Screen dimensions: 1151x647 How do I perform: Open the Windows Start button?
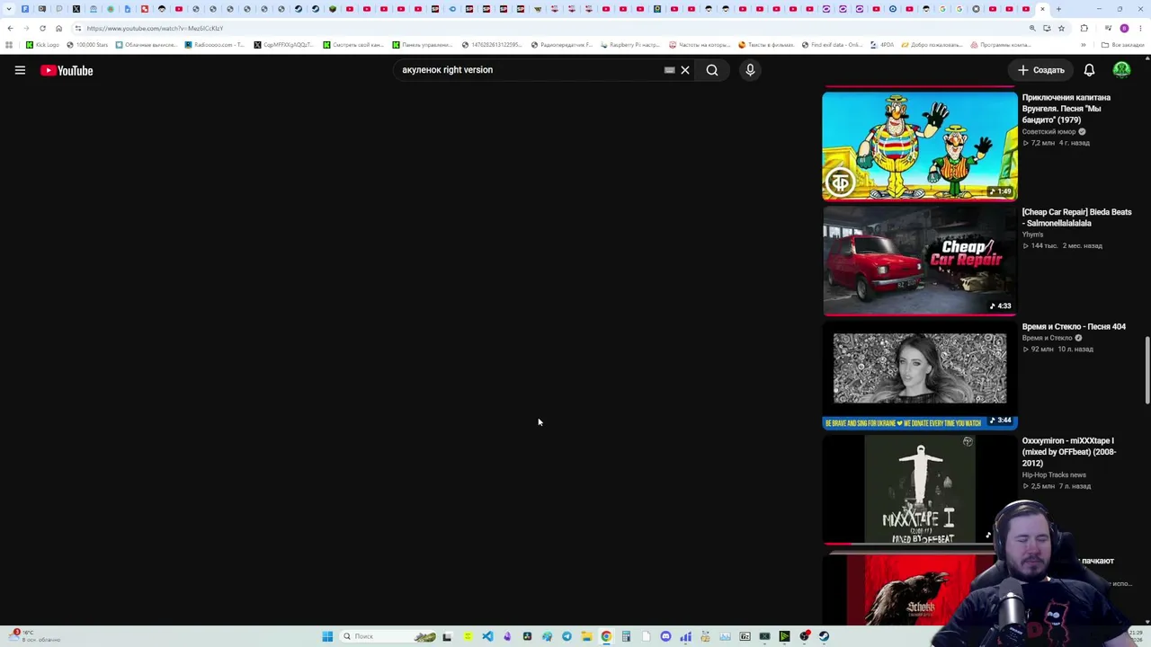[327, 636]
